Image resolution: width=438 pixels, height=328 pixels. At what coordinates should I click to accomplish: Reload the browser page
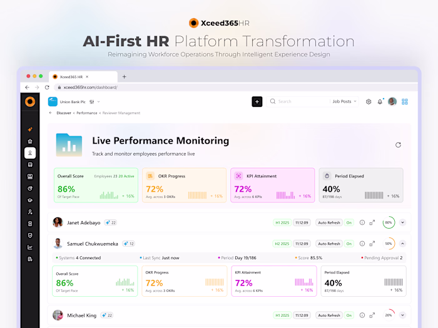tap(47, 87)
